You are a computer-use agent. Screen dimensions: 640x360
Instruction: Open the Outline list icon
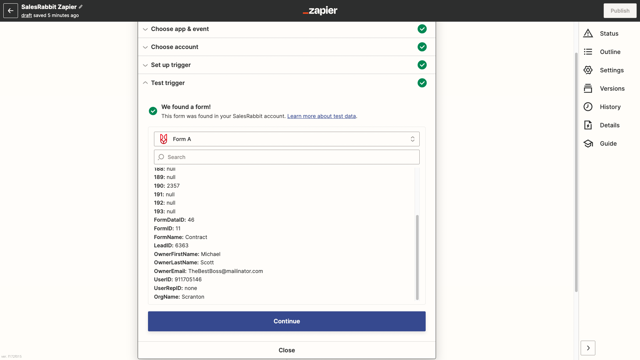(588, 52)
